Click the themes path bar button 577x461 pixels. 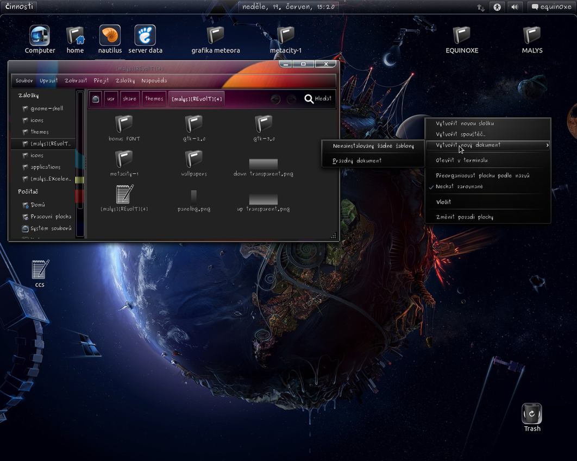pos(154,99)
